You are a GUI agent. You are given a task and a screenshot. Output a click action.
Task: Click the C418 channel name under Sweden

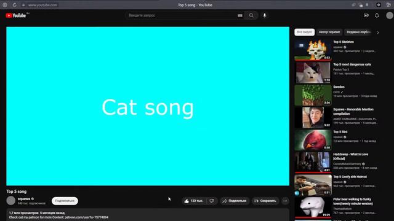(337, 92)
